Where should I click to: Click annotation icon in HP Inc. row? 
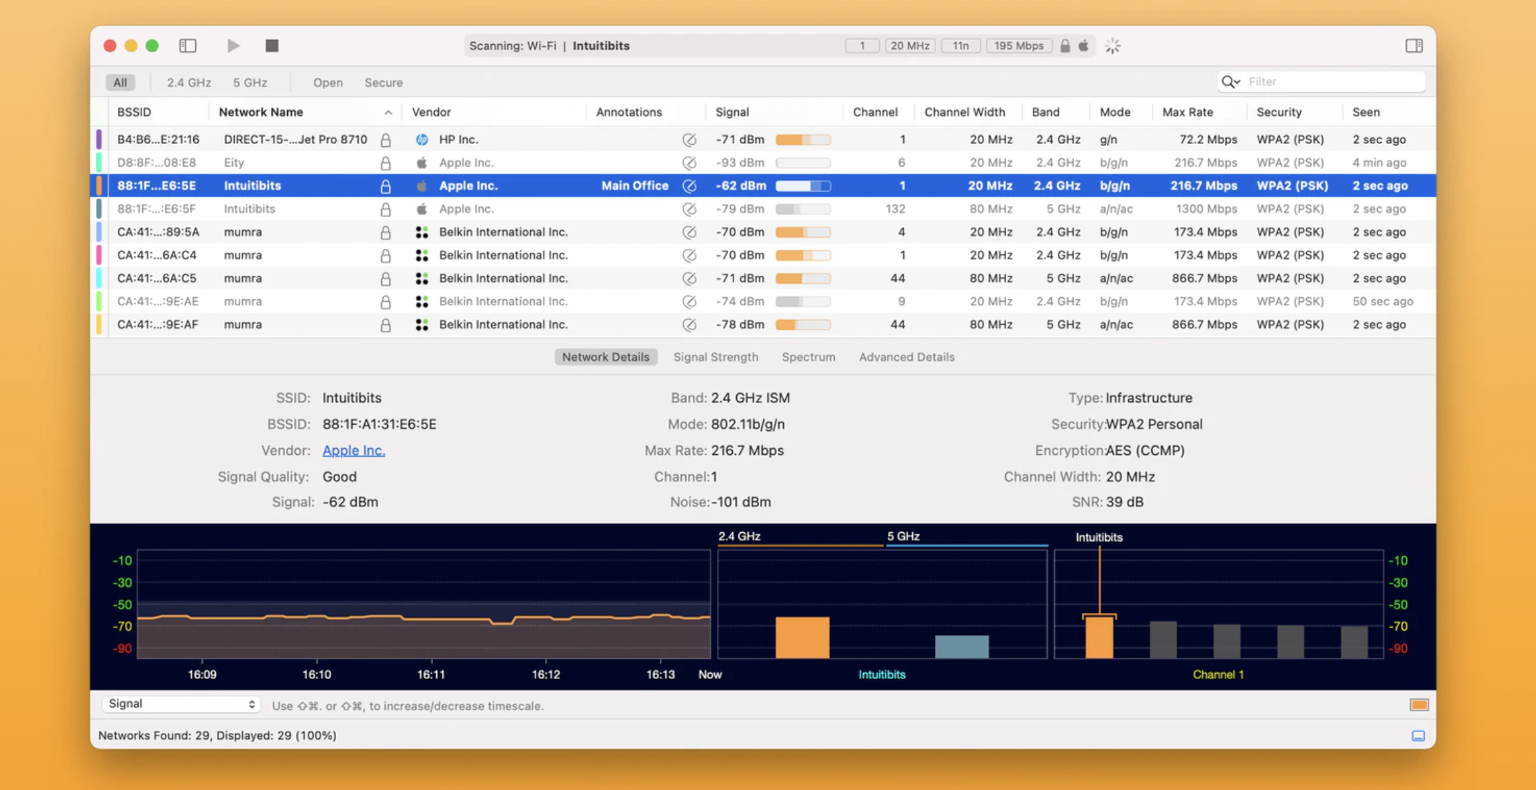[689, 140]
